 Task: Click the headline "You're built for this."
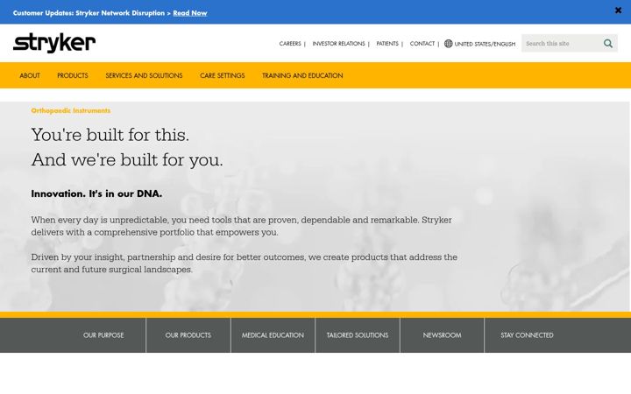coord(110,135)
